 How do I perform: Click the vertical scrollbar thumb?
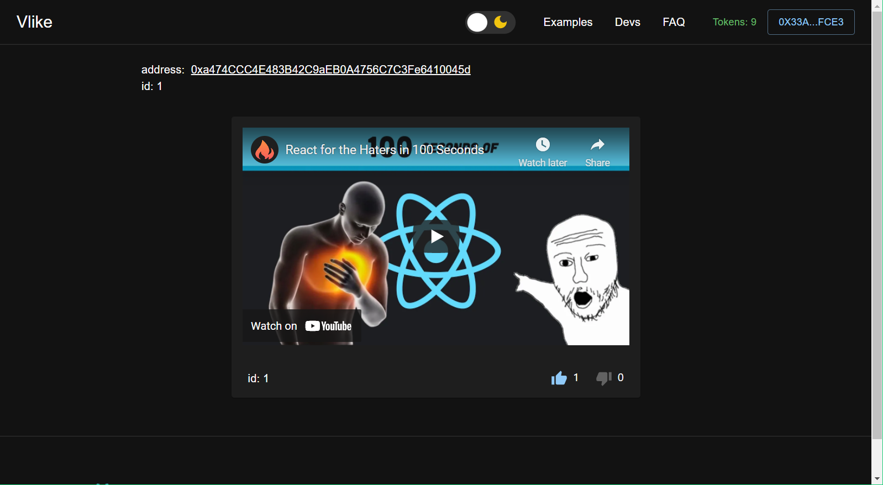(877, 225)
